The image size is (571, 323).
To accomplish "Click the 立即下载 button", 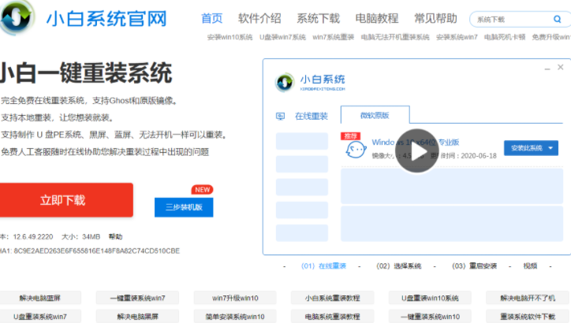I will pos(63,200).
